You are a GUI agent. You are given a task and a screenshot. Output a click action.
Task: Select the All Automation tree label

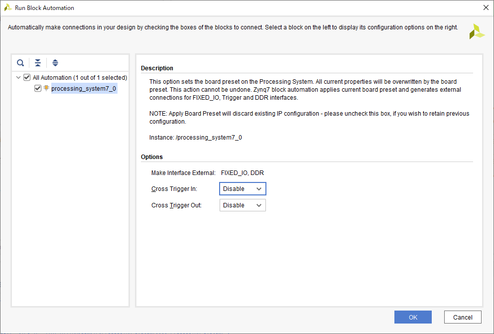pos(80,78)
